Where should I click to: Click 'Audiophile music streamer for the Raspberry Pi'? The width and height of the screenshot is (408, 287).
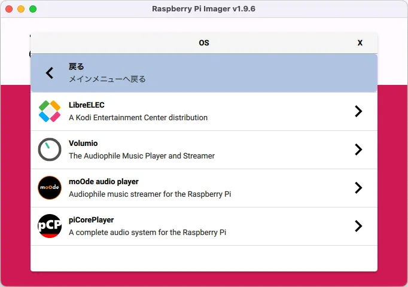(x=150, y=194)
